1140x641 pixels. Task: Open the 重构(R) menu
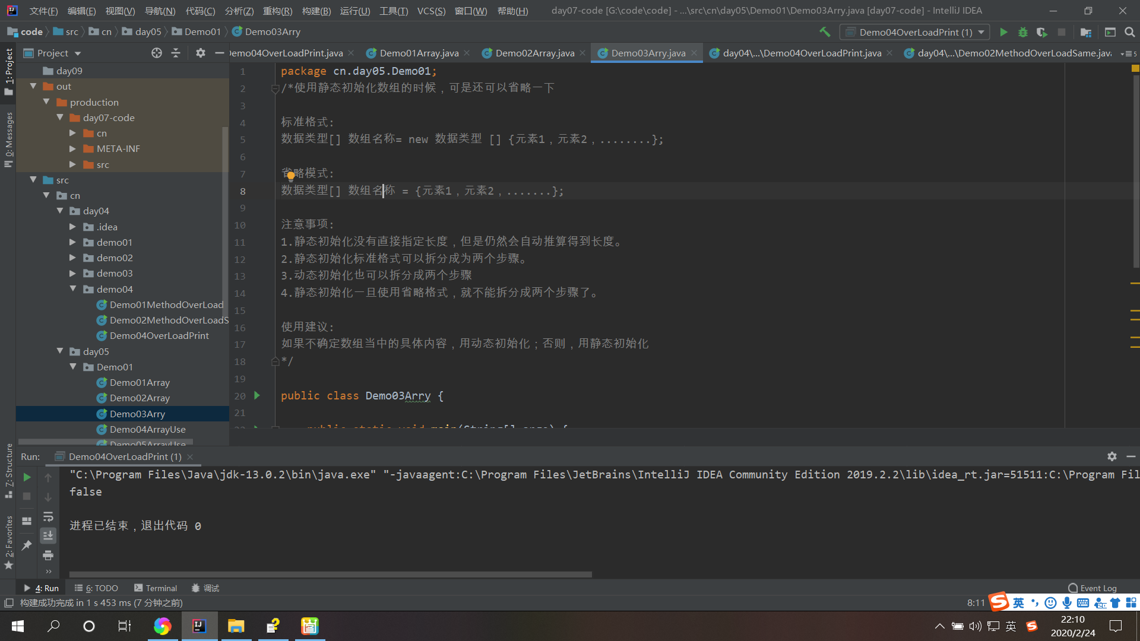click(278, 11)
